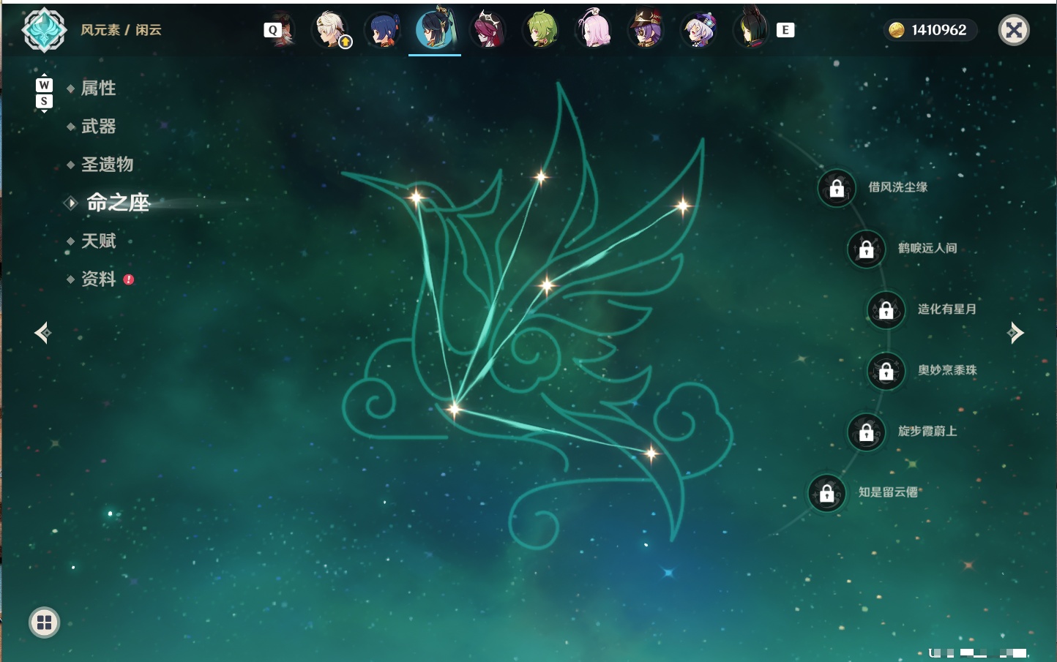Click the 风元素 / 闲云 title text
The image size is (1057, 662).
(121, 30)
